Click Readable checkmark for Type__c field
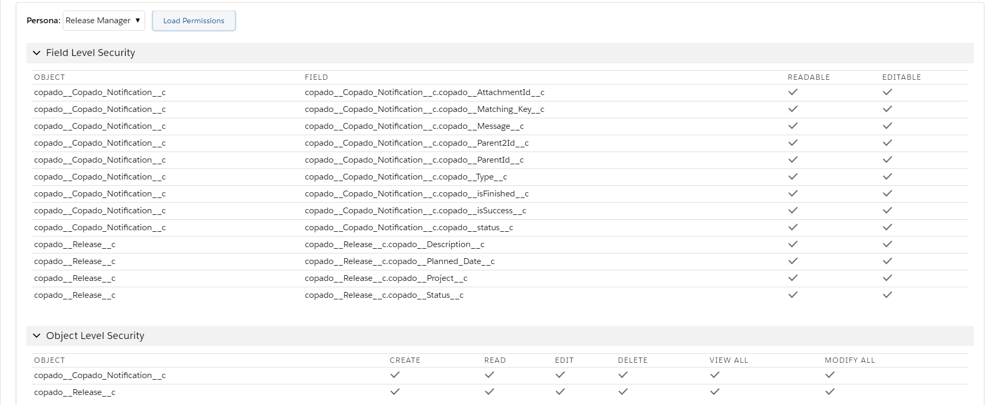This screenshot has height=405, width=996. [793, 176]
